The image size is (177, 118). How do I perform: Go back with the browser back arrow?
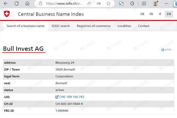[6, 3]
